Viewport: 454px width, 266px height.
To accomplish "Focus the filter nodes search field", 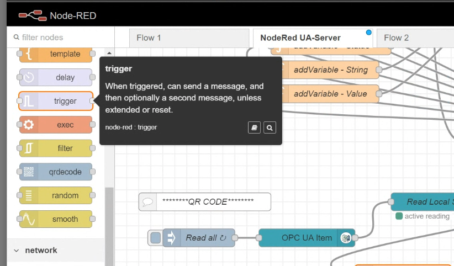I will [x=61, y=38].
